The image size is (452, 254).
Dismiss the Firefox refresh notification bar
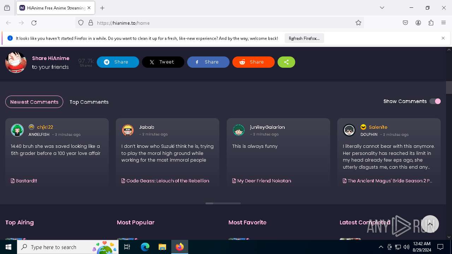pos(443,38)
